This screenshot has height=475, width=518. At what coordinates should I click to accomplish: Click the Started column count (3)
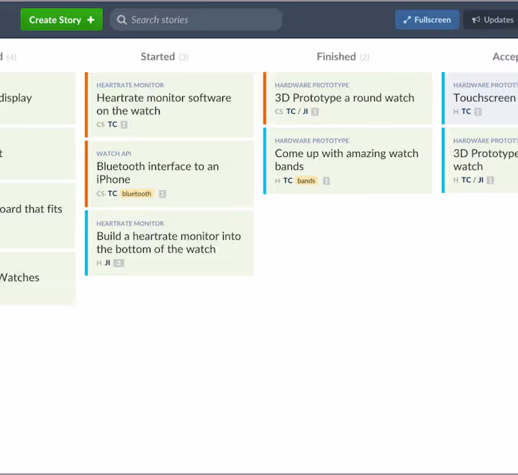click(183, 58)
